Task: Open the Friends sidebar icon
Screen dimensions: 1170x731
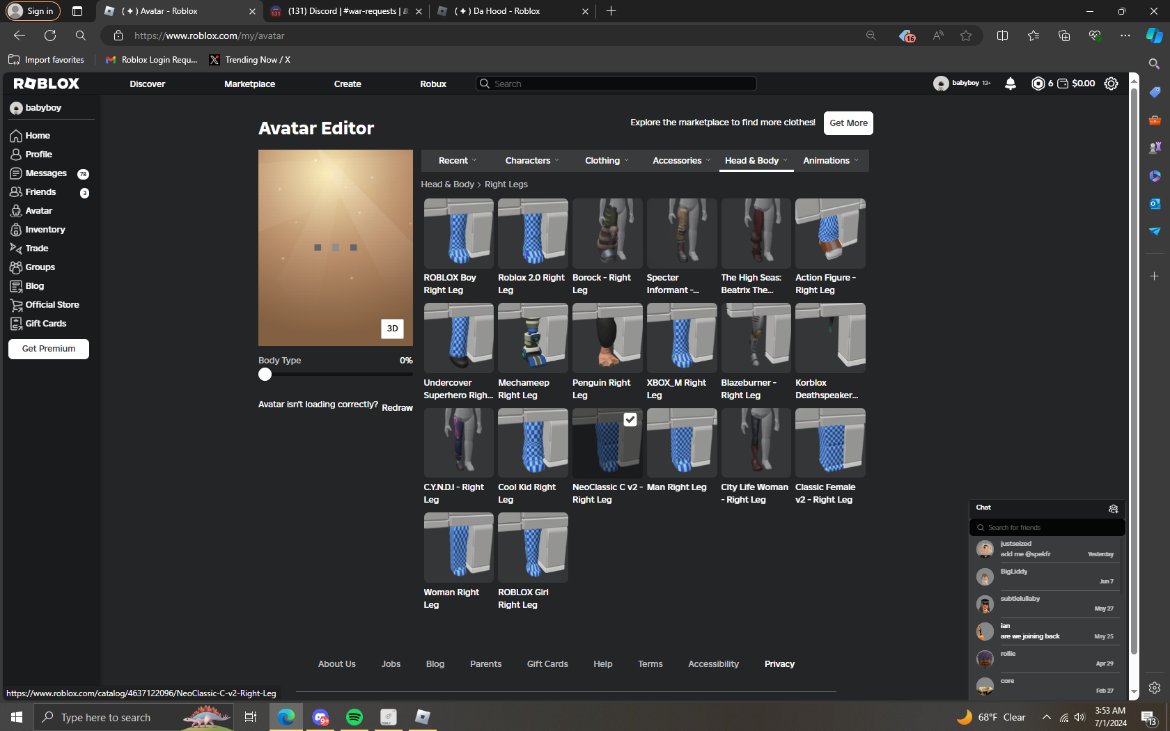Action: tap(16, 192)
